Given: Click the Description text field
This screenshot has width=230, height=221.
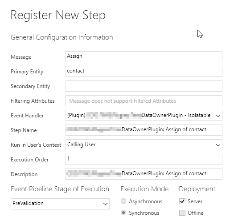Looking at the screenshot, I should coord(144,174).
